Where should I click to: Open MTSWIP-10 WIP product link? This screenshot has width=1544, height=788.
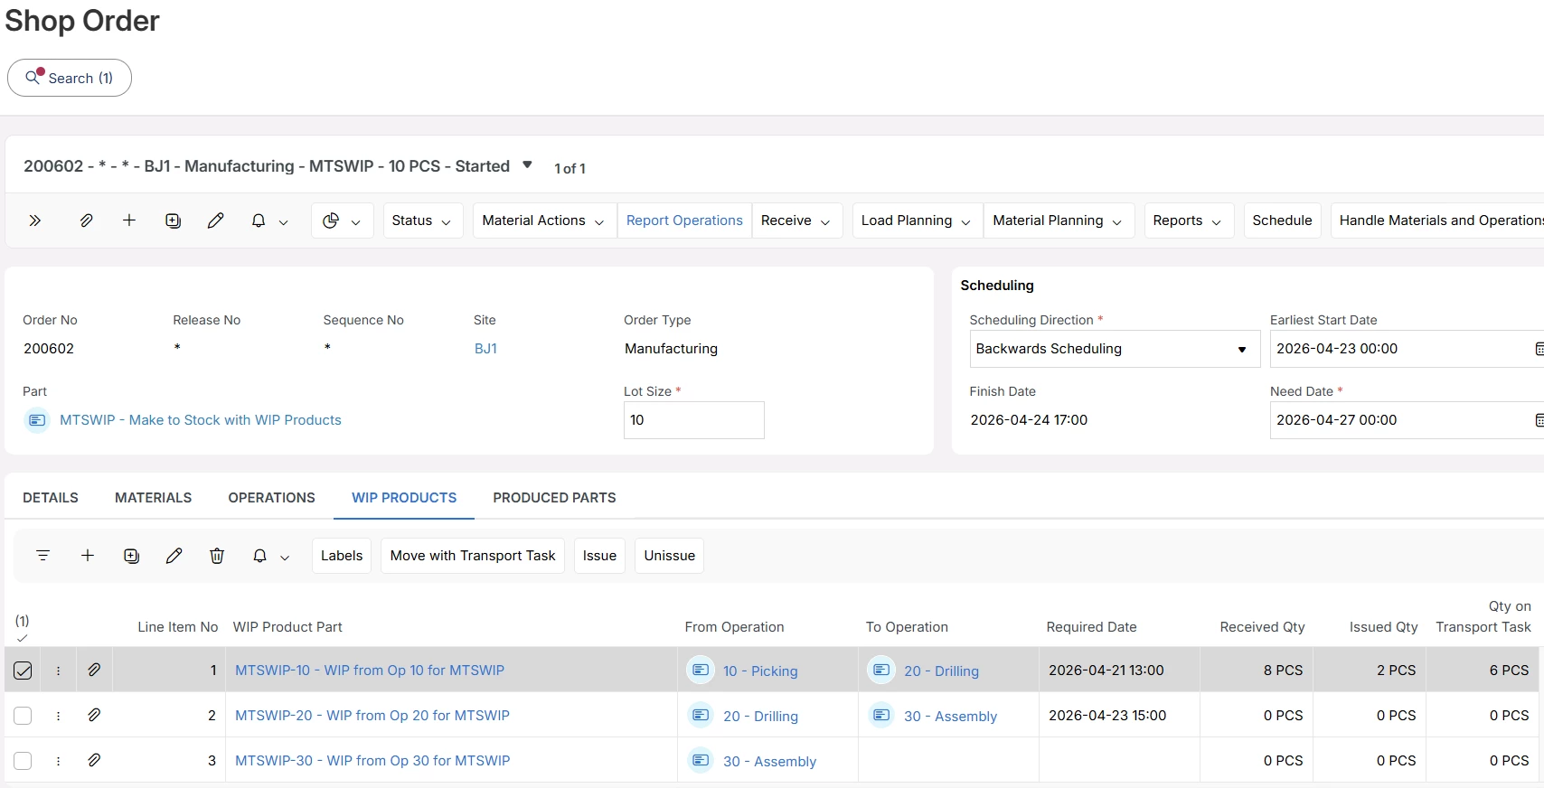point(370,671)
